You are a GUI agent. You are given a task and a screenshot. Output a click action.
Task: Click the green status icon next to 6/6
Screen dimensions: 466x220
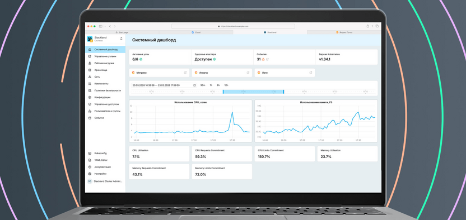coord(141,59)
